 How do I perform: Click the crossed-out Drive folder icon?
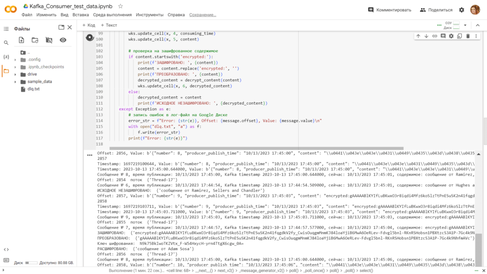[49, 40]
